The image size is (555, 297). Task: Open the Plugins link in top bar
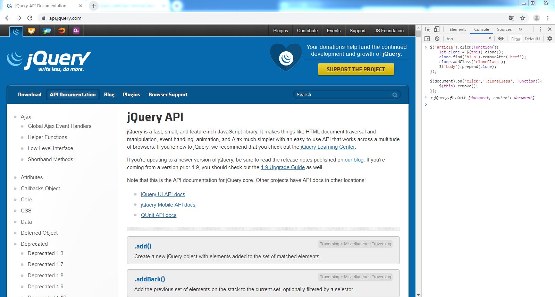click(280, 30)
